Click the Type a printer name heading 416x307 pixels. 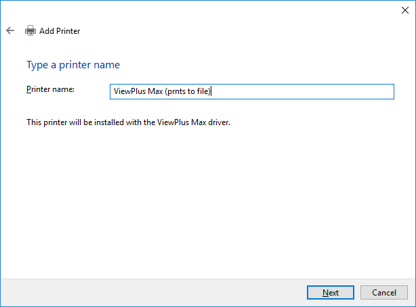72,65
